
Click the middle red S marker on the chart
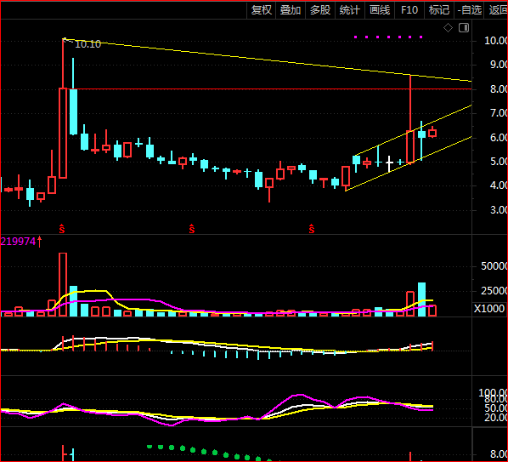pos(192,229)
